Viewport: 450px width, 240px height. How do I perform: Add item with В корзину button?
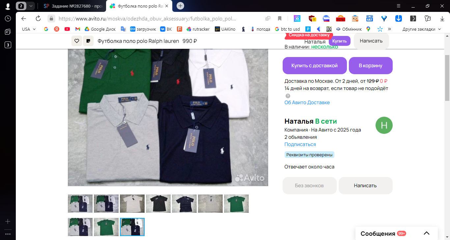(x=371, y=66)
